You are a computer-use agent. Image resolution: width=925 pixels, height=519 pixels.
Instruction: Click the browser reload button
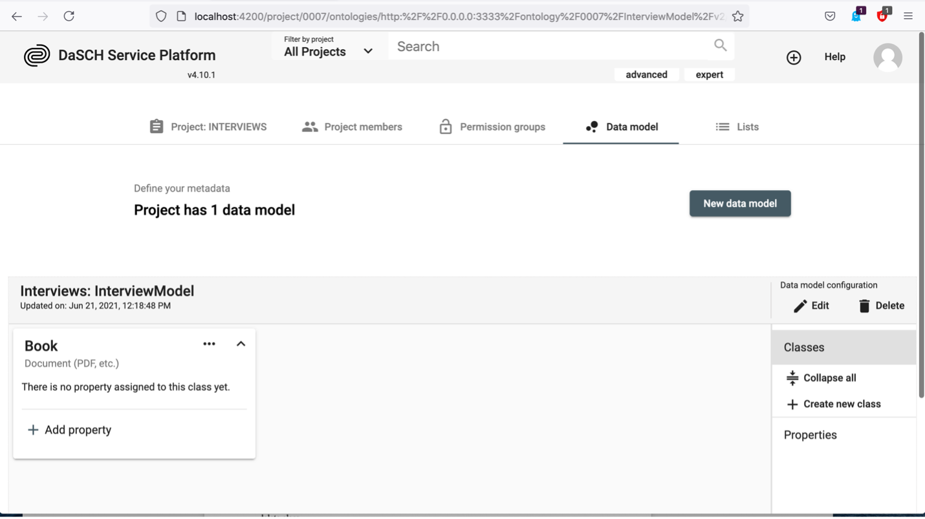(x=69, y=16)
